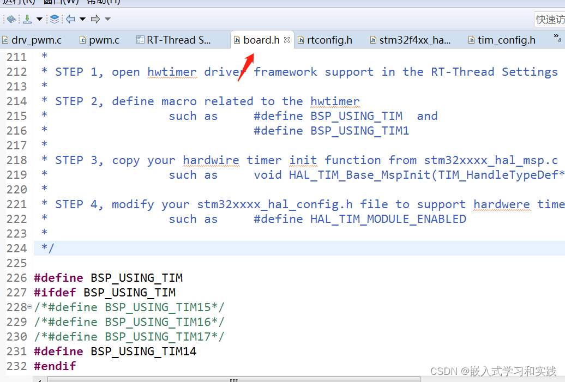Viewport: 565px width, 382px height.
Task: Click the green download arrow toolbar icon
Action: pyautogui.click(x=26, y=19)
